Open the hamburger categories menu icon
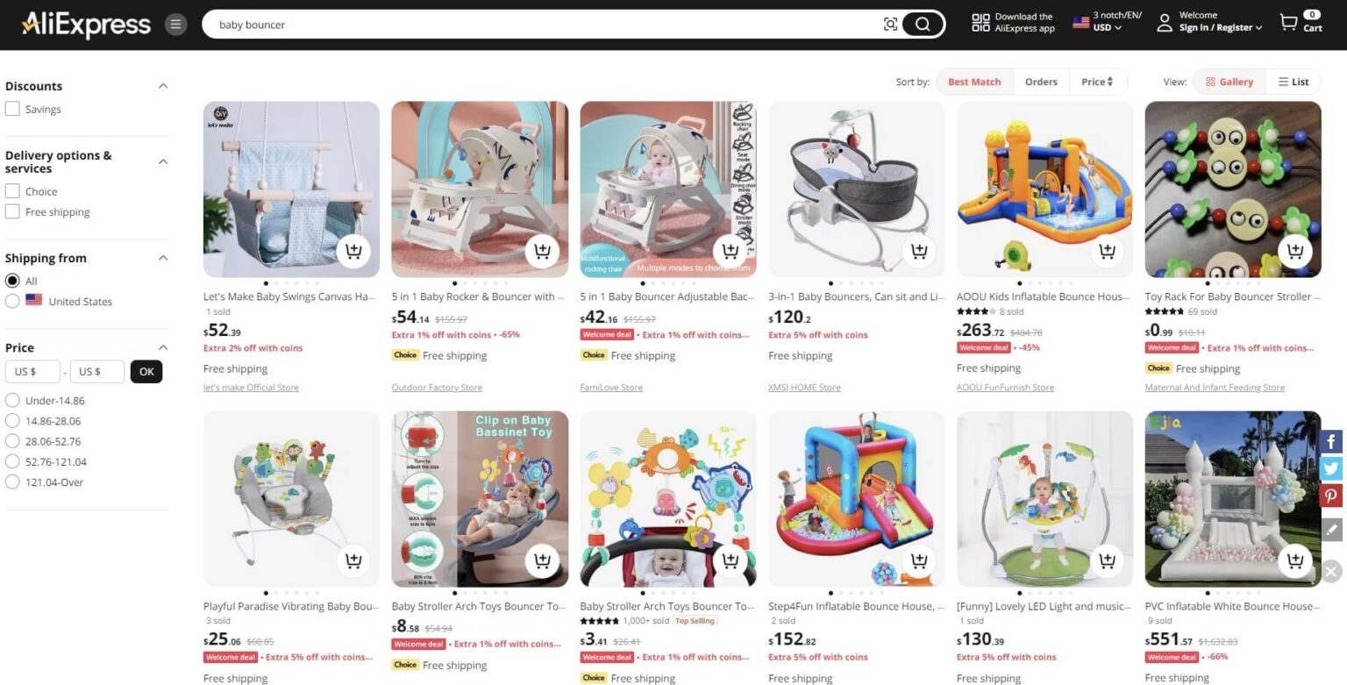 176,25
